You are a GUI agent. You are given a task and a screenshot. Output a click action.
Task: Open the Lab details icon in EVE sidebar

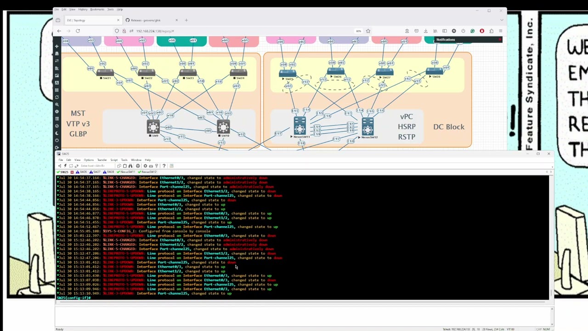click(x=57, y=119)
